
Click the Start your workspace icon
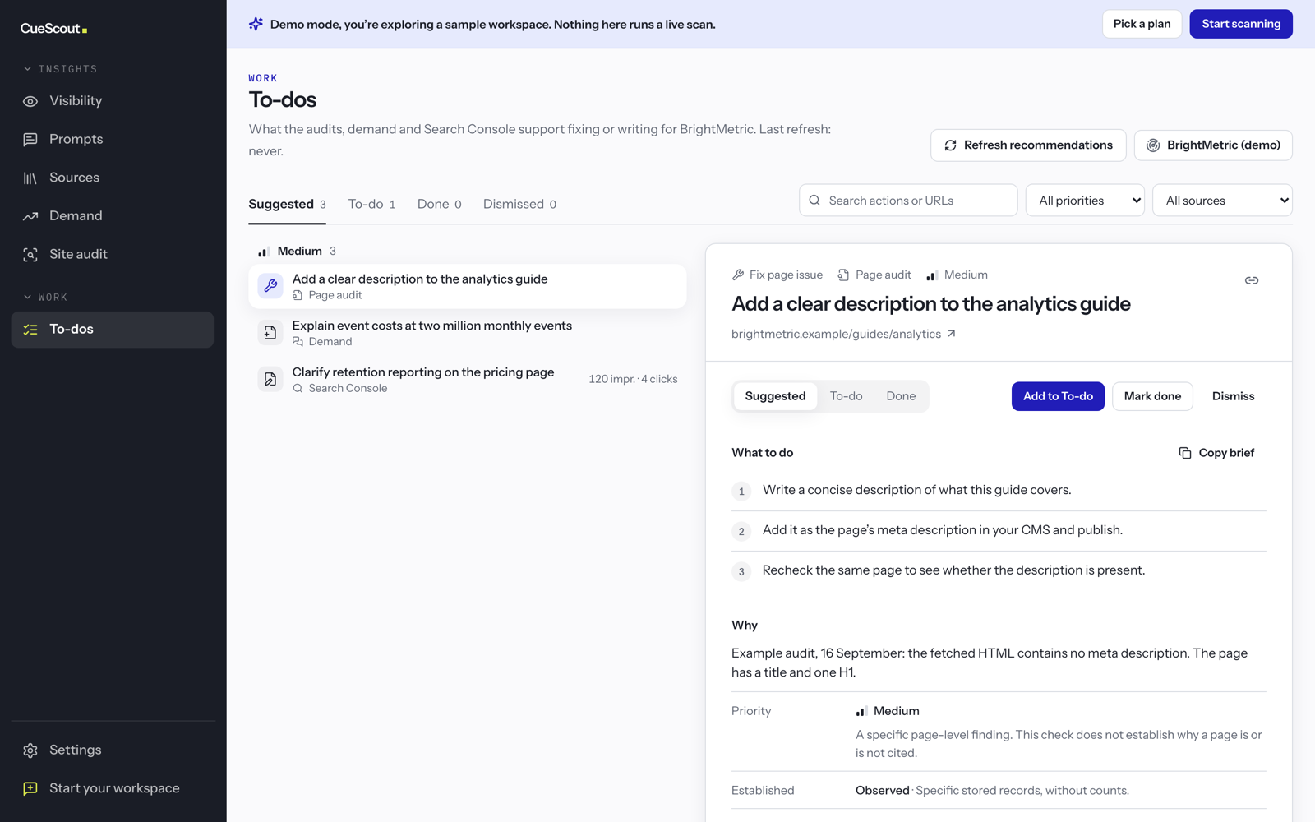coord(30,788)
